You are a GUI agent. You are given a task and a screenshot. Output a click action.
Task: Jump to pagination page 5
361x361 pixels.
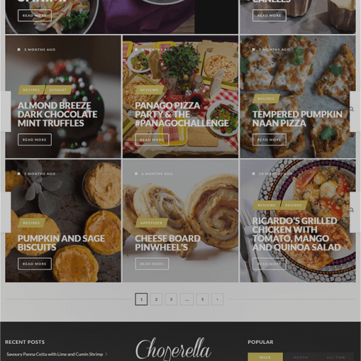point(202,299)
